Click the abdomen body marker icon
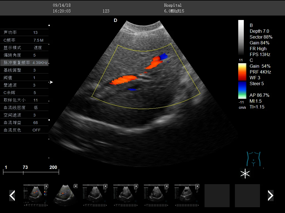This screenshot has width=285, height=213. point(253,159)
